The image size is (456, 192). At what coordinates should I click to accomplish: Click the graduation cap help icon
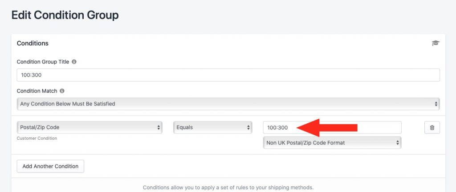pos(436,43)
